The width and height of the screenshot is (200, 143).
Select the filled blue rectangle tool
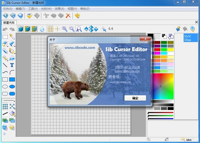pos(12,79)
